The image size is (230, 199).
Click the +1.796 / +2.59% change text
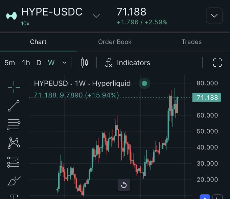pyautogui.click(x=142, y=22)
